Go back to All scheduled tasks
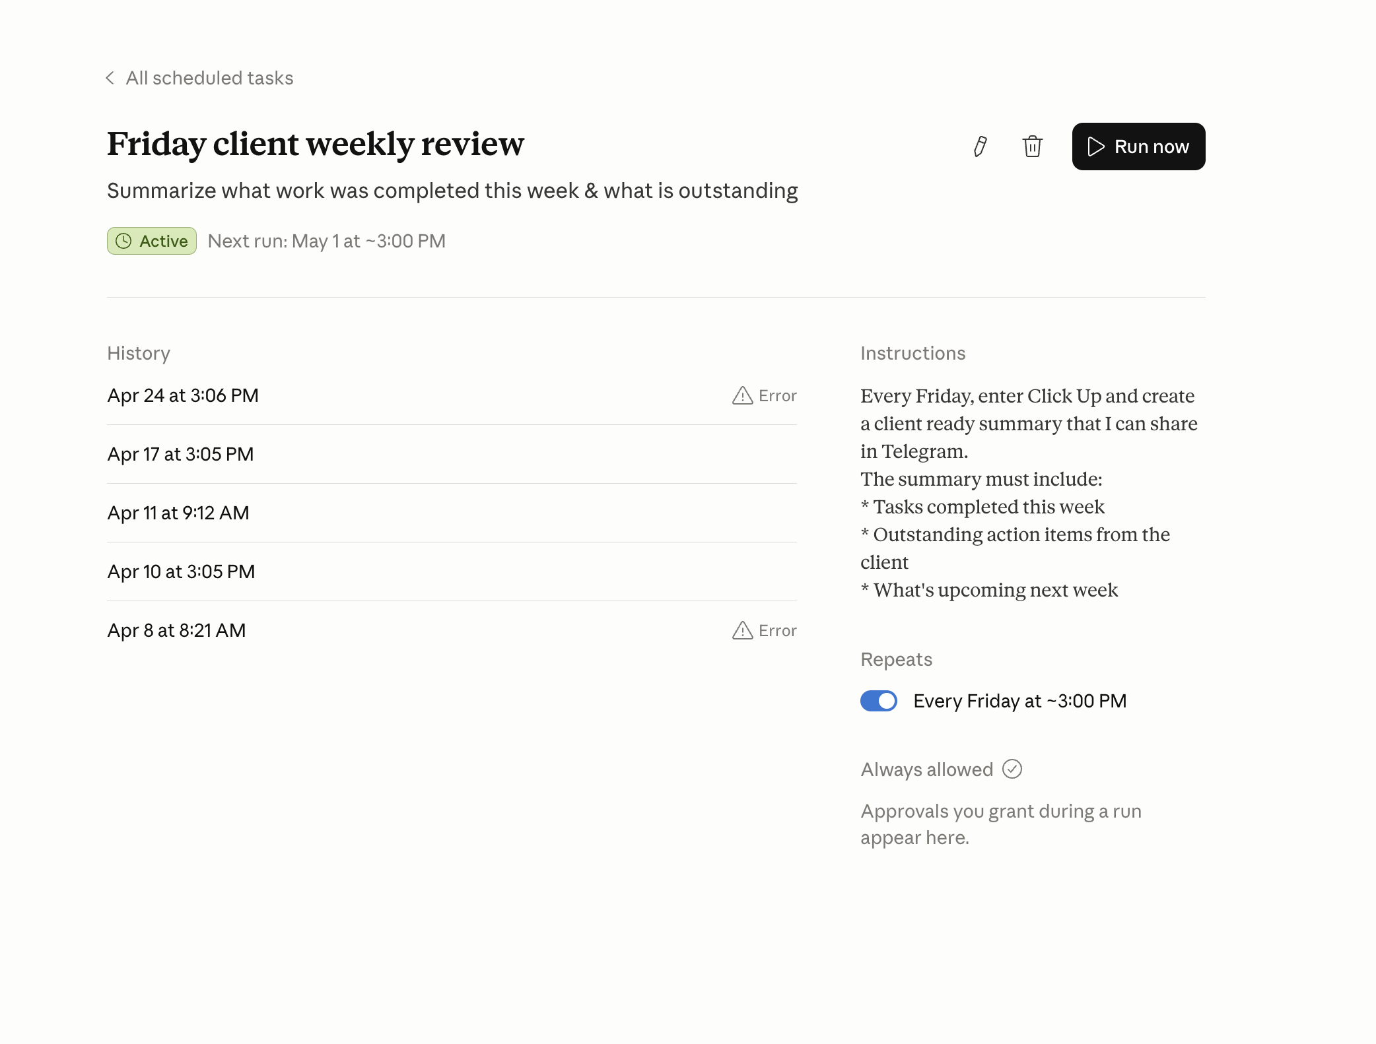Screen dimensions: 1376x1044 point(209,78)
